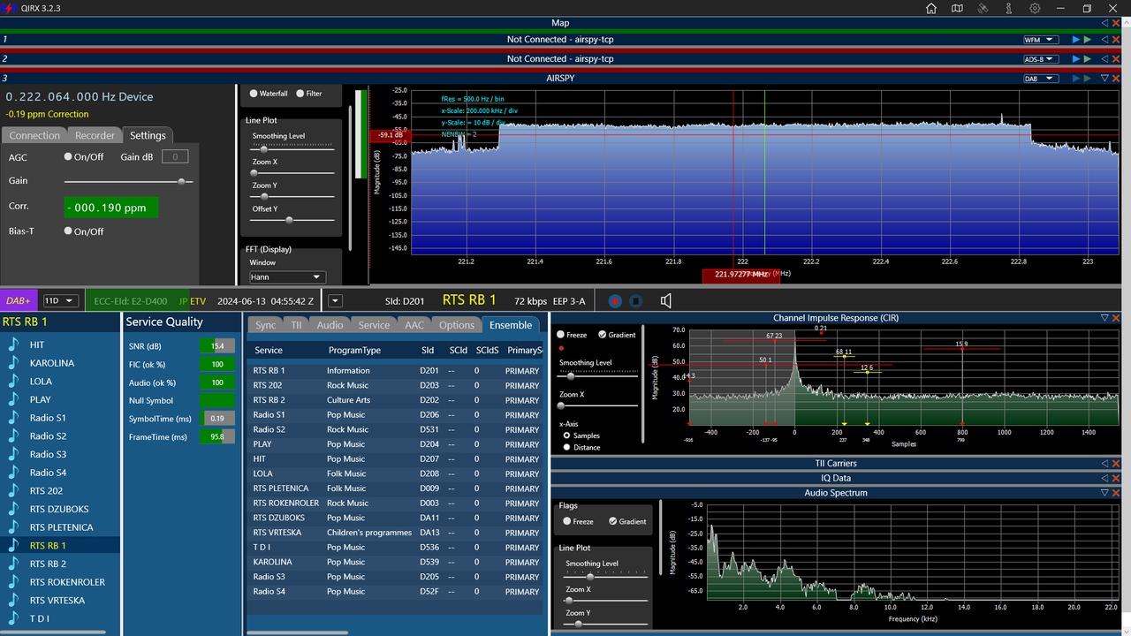The width and height of the screenshot is (1131, 636).
Task: Select the RTS PLETENICA service
Action: (x=60, y=527)
